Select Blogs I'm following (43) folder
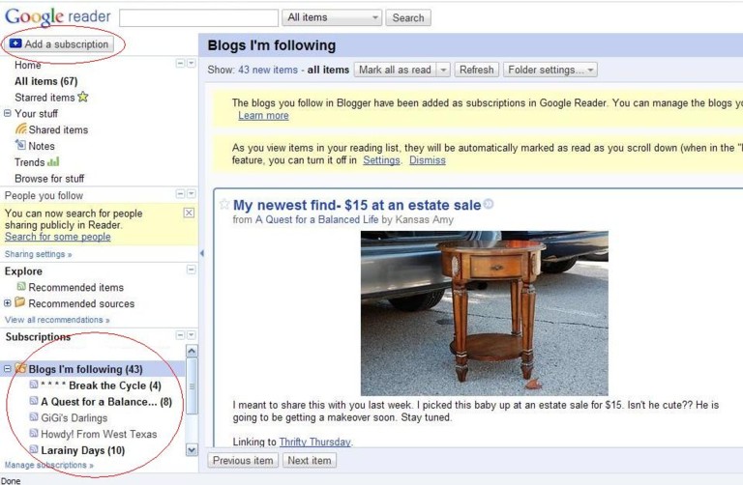This screenshot has width=743, height=485. point(85,369)
